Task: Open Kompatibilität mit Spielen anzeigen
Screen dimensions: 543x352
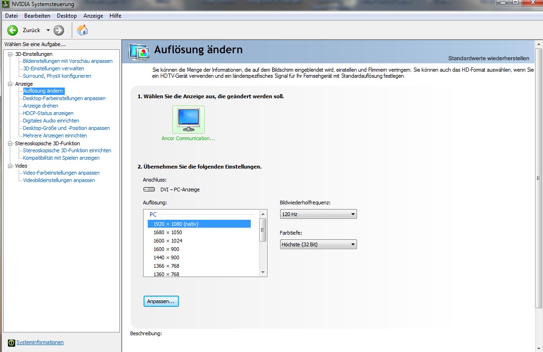Action: click(x=61, y=158)
